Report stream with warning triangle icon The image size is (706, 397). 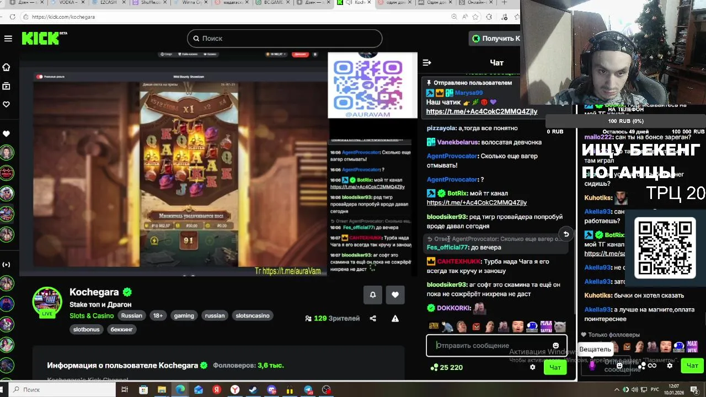(395, 318)
